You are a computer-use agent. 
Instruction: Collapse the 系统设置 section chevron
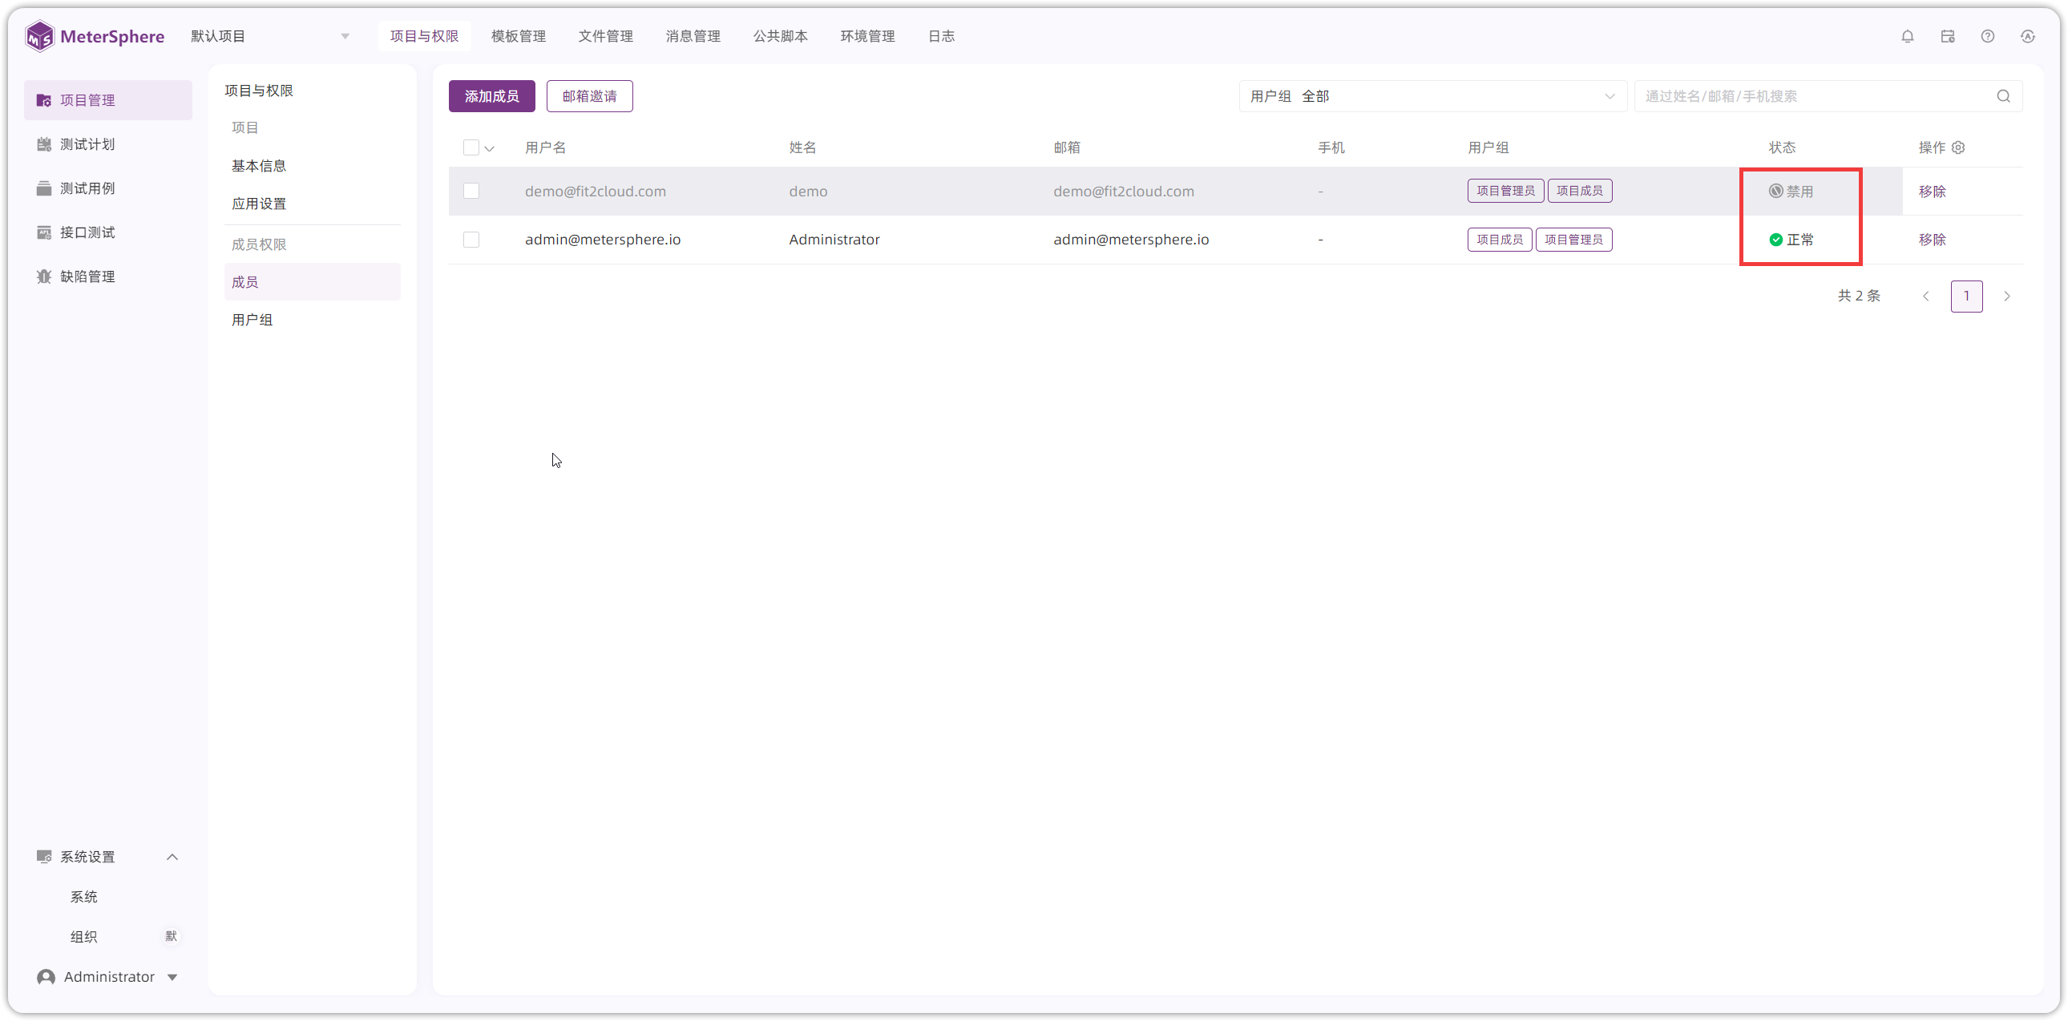tap(172, 857)
